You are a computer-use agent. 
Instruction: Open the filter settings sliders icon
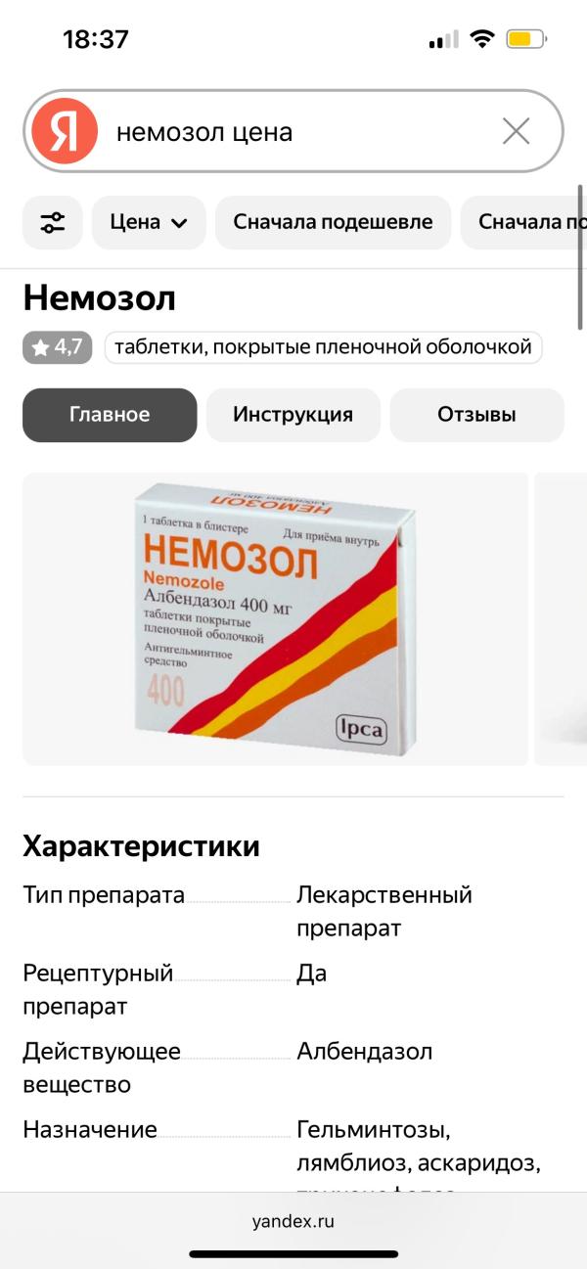[53, 222]
